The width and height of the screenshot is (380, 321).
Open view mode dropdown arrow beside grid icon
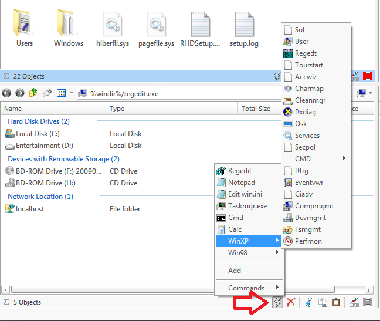pyautogui.click(x=72, y=93)
